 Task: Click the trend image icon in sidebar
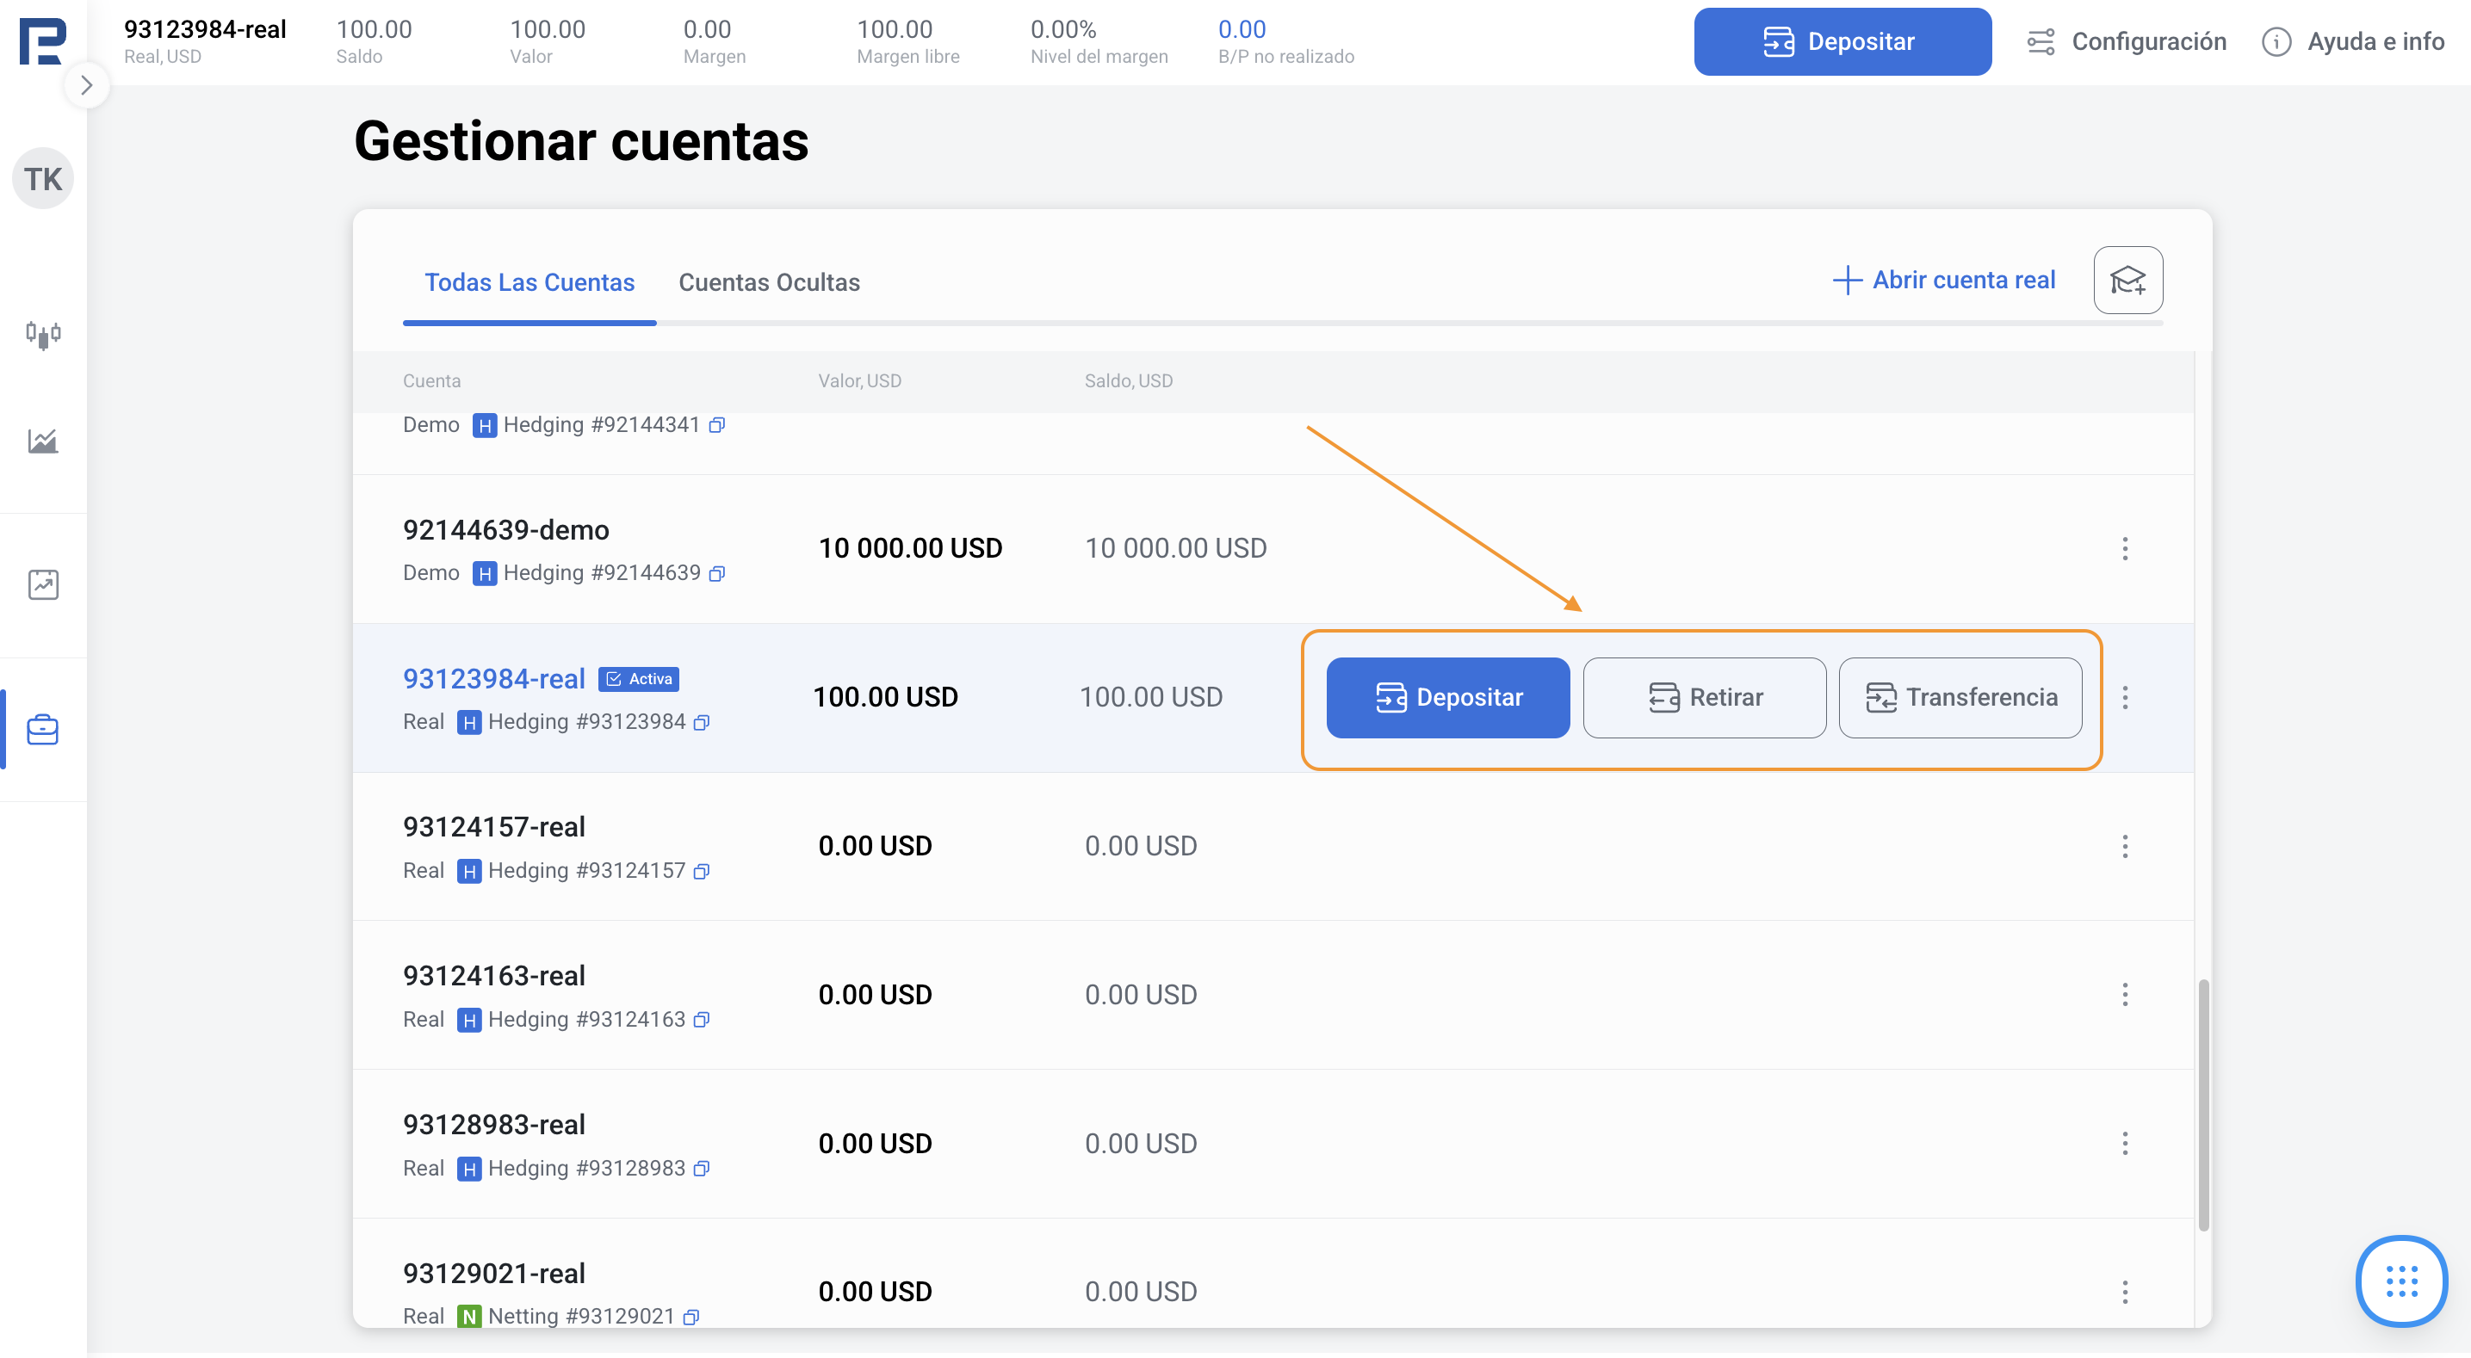click(42, 585)
